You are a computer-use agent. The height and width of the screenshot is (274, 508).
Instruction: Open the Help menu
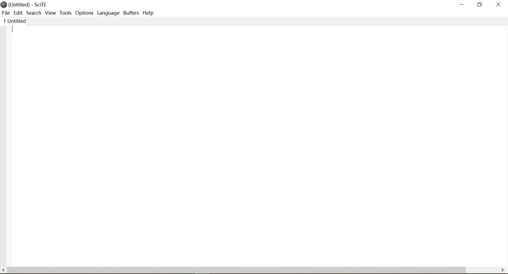(x=148, y=13)
